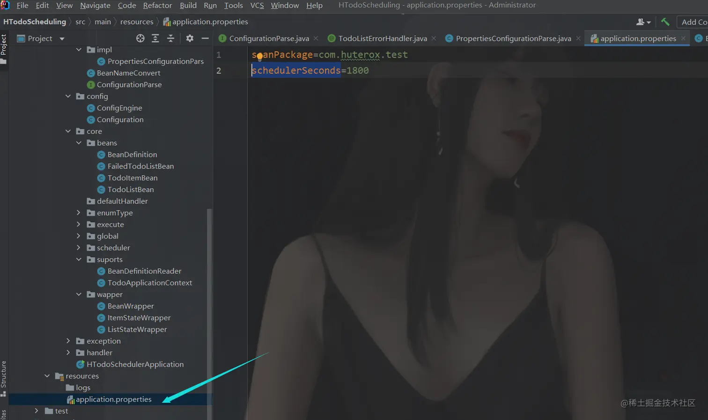Open the Edit menu
Image resolution: width=708 pixels, height=420 pixels.
click(x=42, y=6)
